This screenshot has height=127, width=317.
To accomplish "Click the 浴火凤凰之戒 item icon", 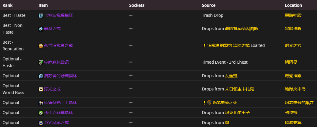I will click(x=41, y=123).
